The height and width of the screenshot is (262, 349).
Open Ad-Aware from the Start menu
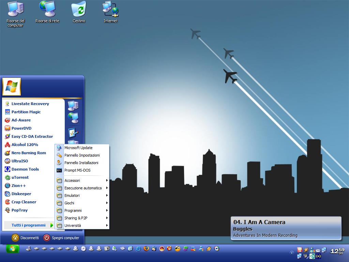33,120
